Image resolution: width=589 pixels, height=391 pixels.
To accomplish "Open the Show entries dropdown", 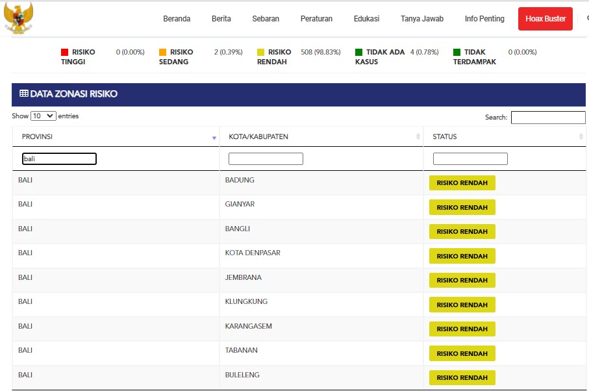I will click(x=43, y=116).
